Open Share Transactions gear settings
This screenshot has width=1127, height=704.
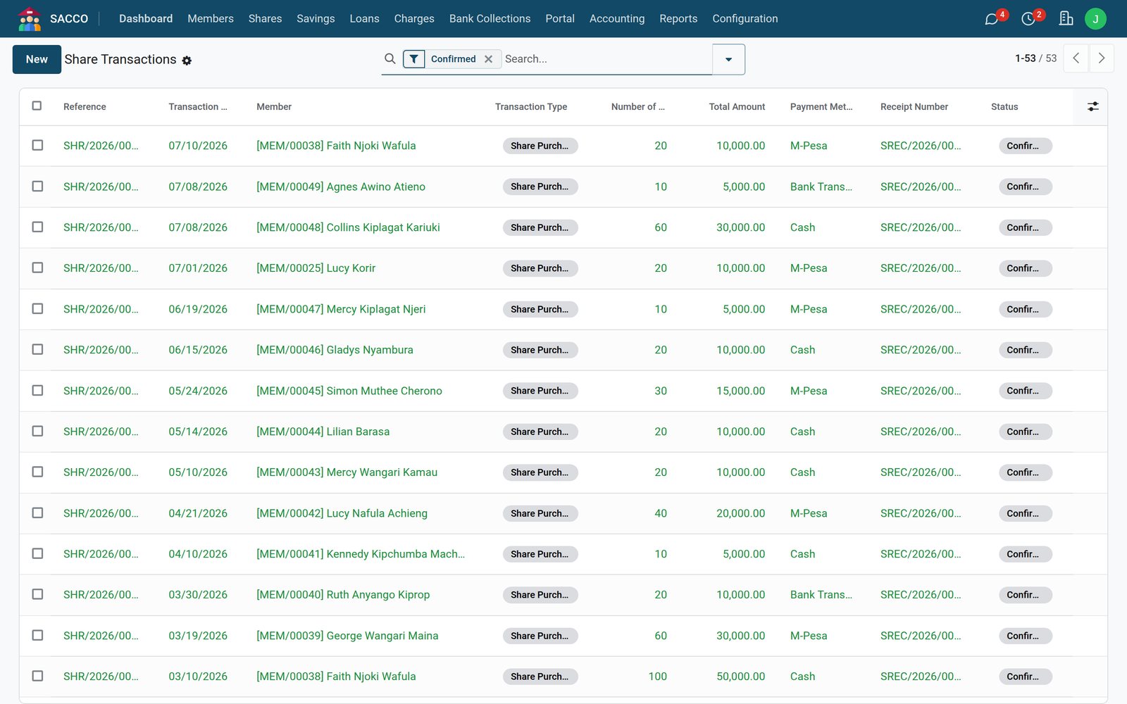click(x=187, y=61)
